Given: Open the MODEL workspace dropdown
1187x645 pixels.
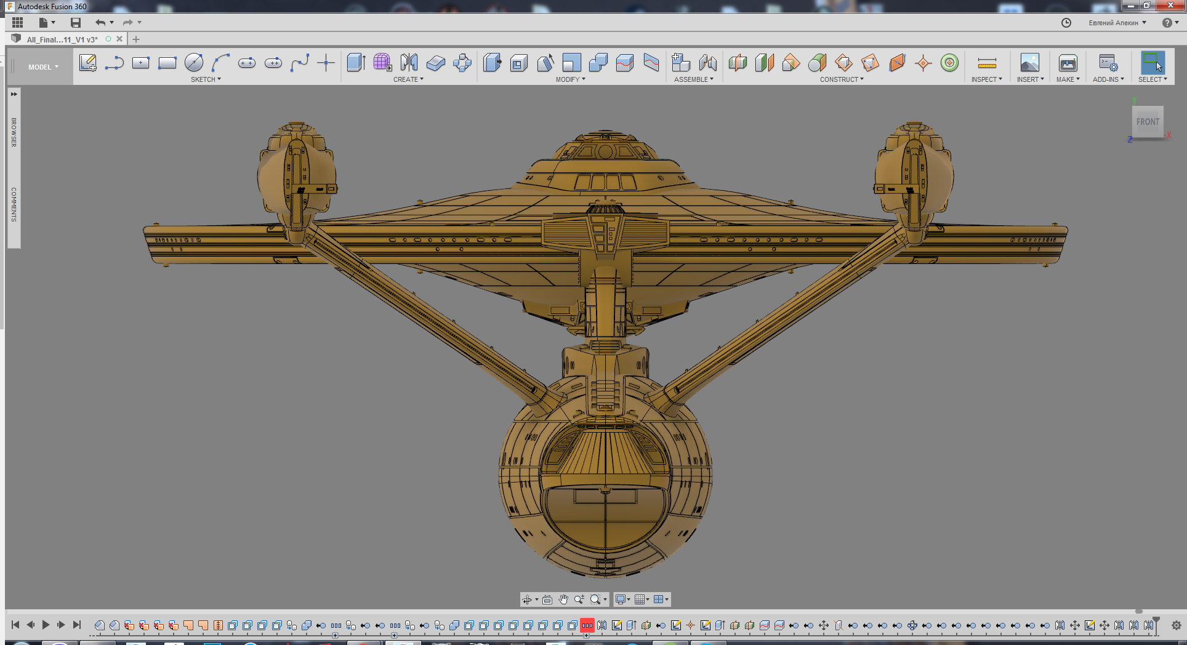Looking at the screenshot, I should (43, 67).
